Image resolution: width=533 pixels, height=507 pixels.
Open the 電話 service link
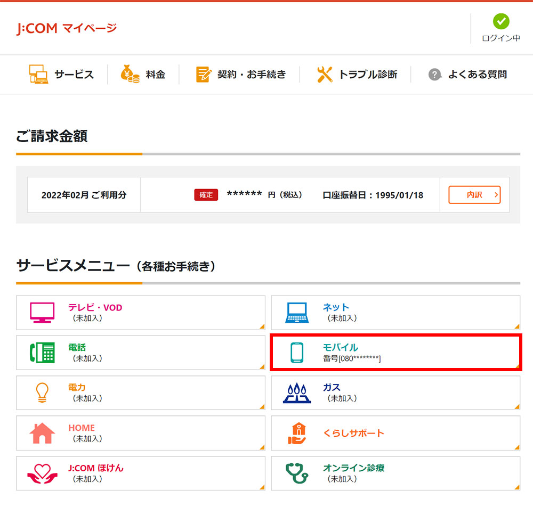[77, 347]
